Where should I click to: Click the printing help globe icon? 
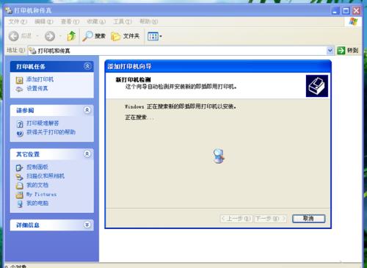[x=20, y=133]
